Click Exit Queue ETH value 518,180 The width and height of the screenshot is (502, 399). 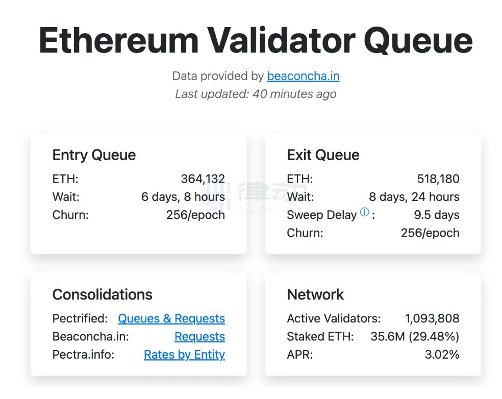click(x=438, y=179)
